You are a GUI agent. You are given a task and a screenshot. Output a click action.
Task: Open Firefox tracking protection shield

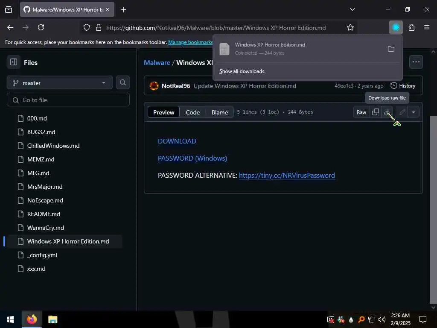coord(87,28)
